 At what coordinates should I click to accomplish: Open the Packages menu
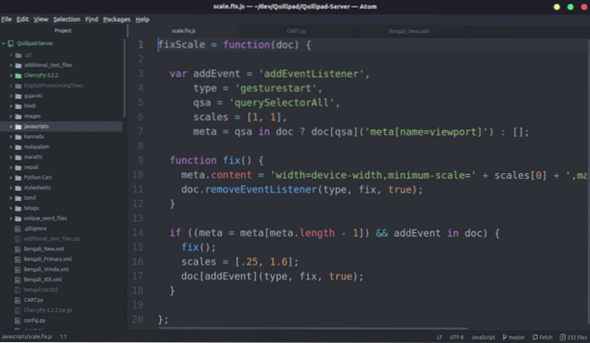[x=117, y=19]
